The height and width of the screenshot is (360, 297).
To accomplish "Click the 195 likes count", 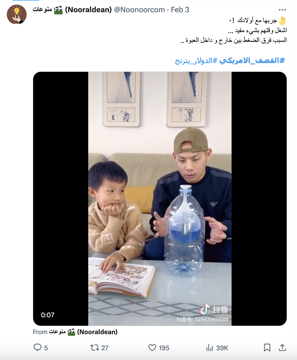I will click(164, 348).
